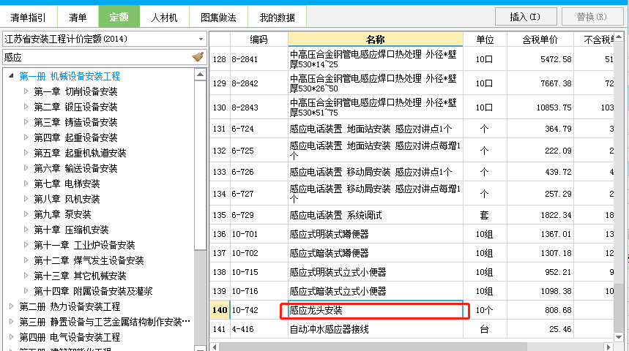Click price value 1822.34
The image size is (629, 351).
pyautogui.click(x=556, y=215)
